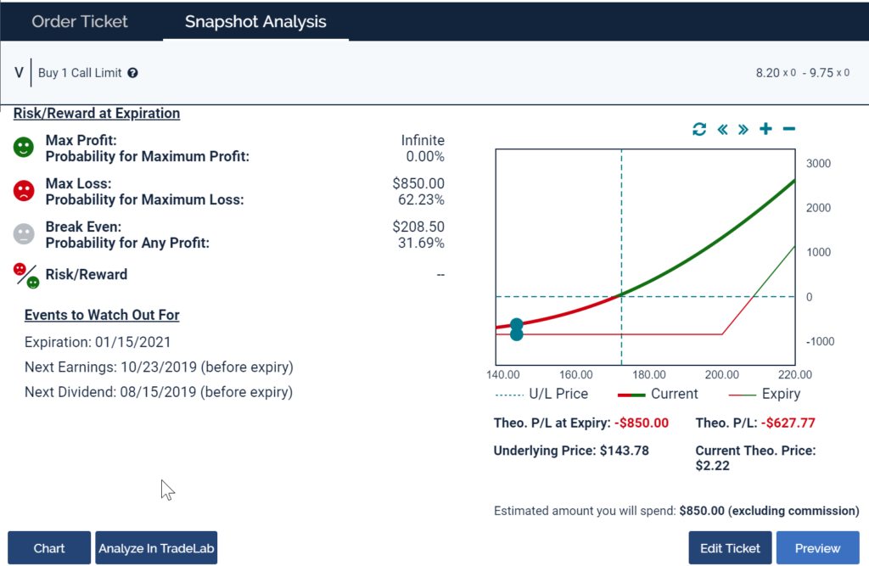Click the blue marker on the Current curve
This screenshot has height=566, width=869.
(x=517, y=325)
